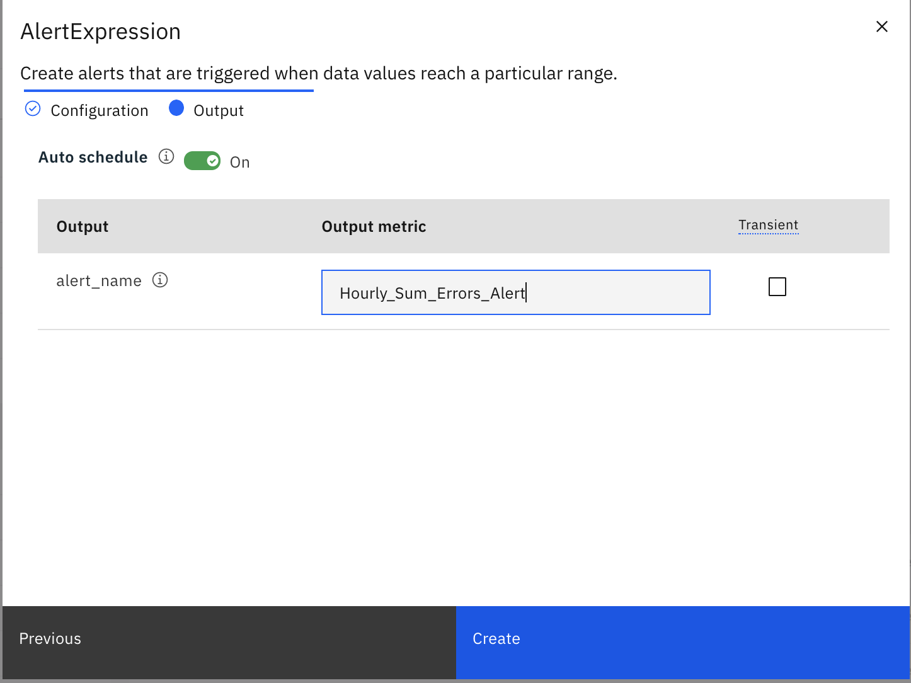Open the Auto schedule info icon
Viewport: 911px width, 683px height.
tap(166, 156)
